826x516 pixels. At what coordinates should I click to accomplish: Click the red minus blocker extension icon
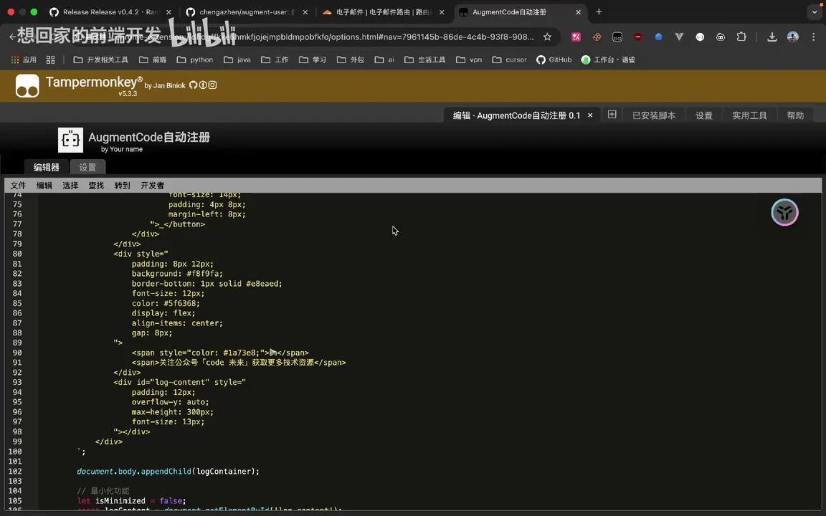[x=638, y=37]
